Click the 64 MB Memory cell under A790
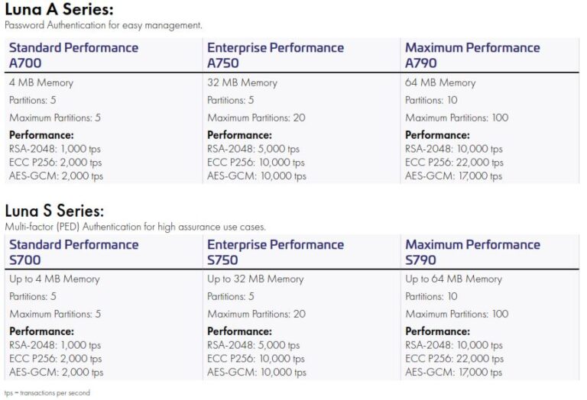Viewport: 587px width, 400px height. coord(440,82)
